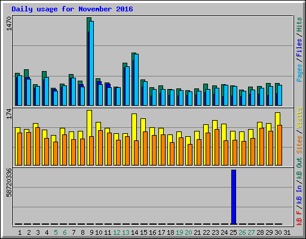The image size is (306, 239).
Task: Click the green day 26 axis label
Action: (242, 232)
